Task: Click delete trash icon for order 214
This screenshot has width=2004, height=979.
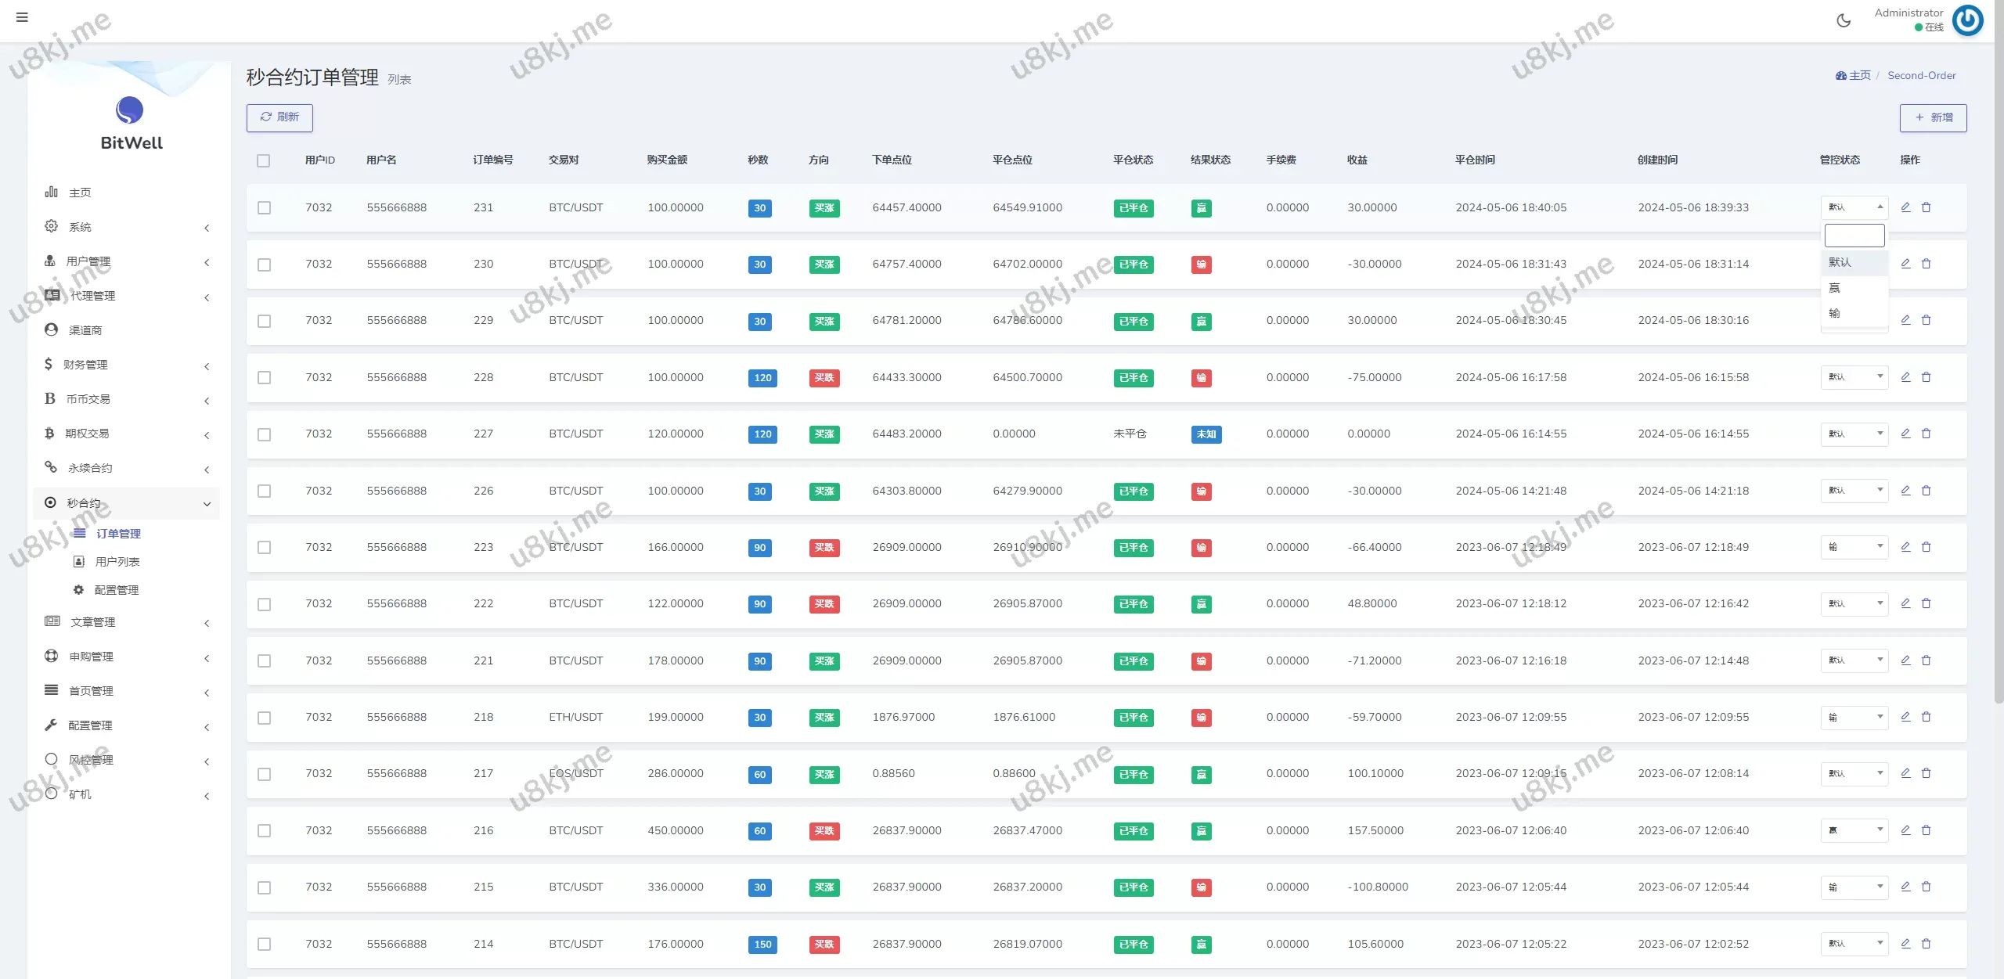Action: [1927, 944]
